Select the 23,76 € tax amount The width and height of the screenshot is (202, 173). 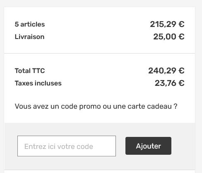point(169,83)
